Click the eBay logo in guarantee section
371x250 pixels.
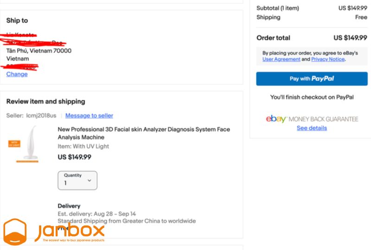click(x=276, y=119)
